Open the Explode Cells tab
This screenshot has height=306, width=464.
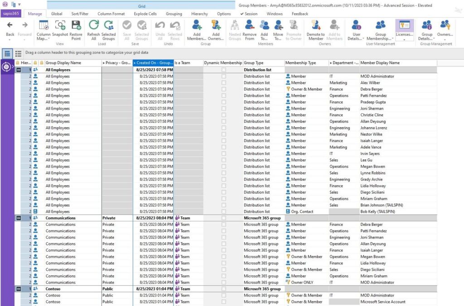coord(145,14)
